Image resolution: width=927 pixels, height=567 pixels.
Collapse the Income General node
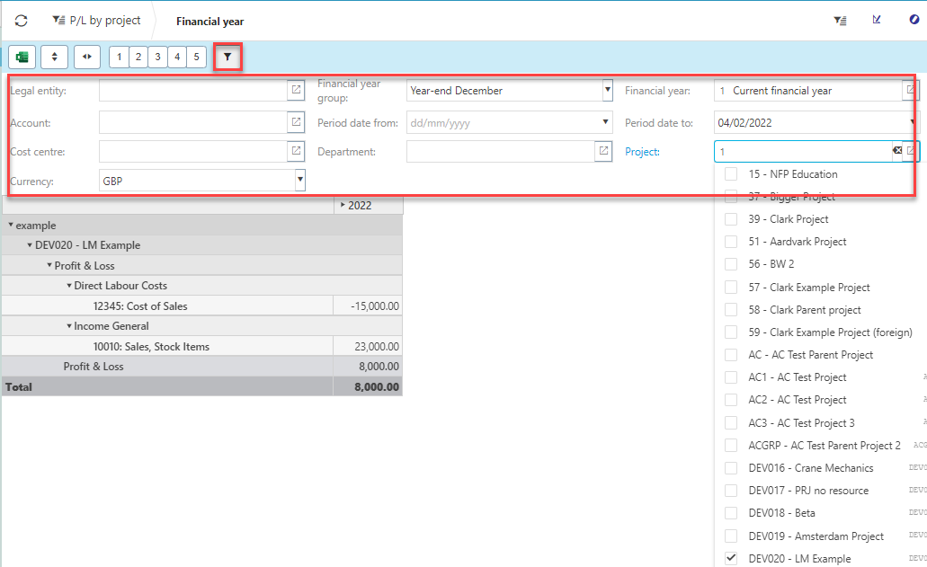[69, 325]
